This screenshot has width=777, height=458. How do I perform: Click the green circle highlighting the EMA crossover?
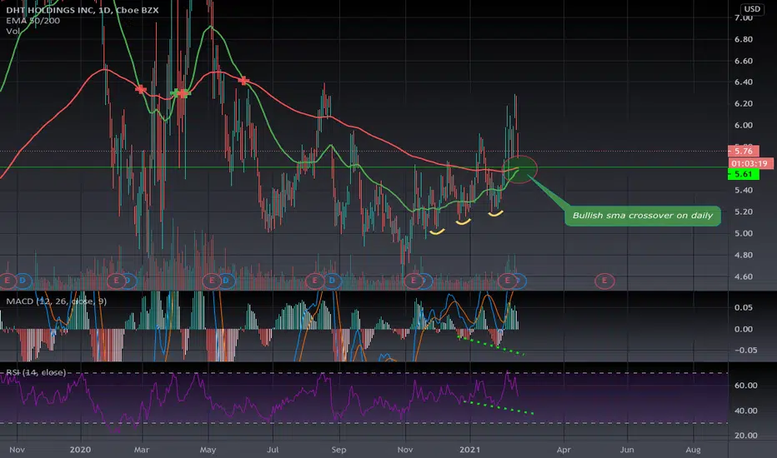(x=520, y=169)
